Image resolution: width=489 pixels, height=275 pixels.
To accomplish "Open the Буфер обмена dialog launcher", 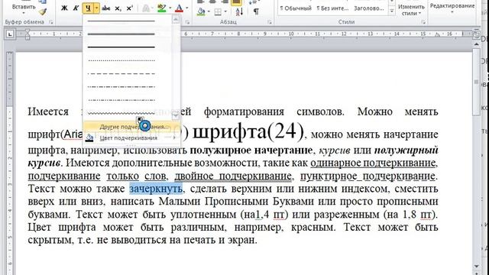I will click(x=51, y=22).
